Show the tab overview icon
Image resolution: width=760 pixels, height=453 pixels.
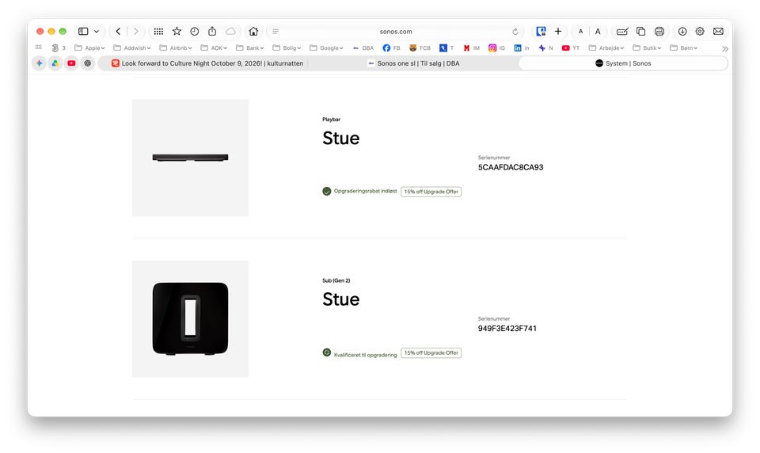[640, 32]
